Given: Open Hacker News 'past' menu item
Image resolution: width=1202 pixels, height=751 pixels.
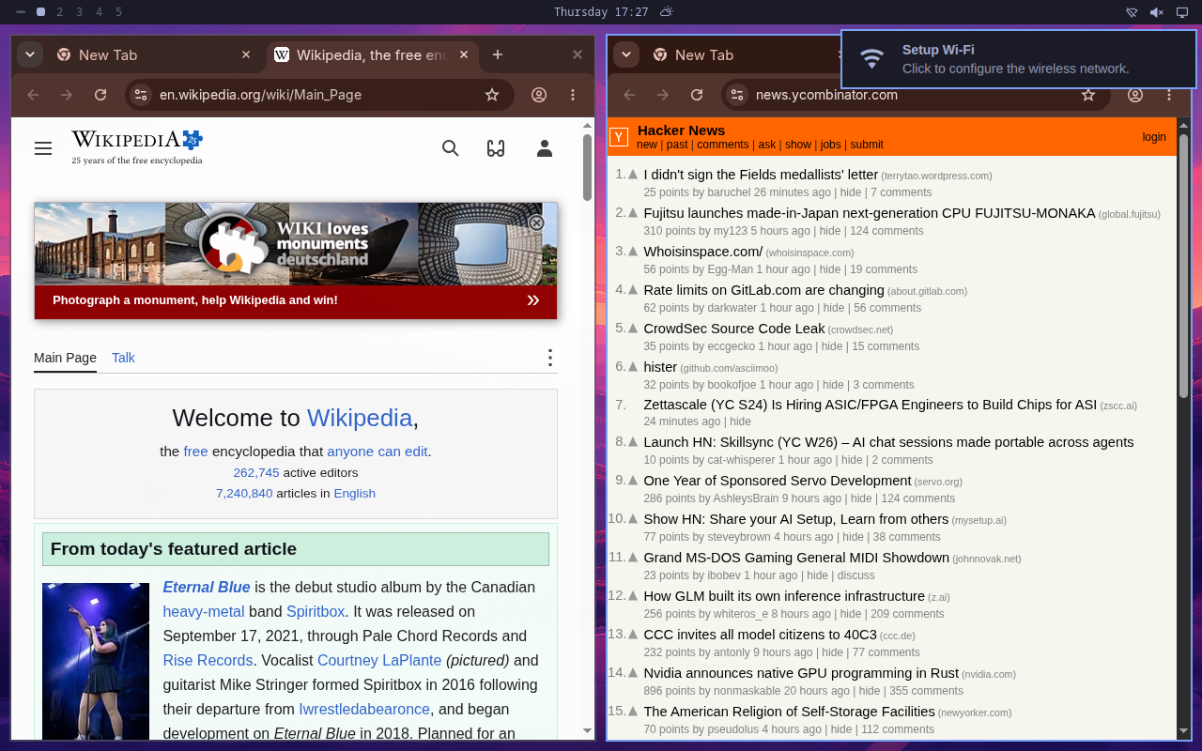Looking at the screenshot, I should [677, 145].
